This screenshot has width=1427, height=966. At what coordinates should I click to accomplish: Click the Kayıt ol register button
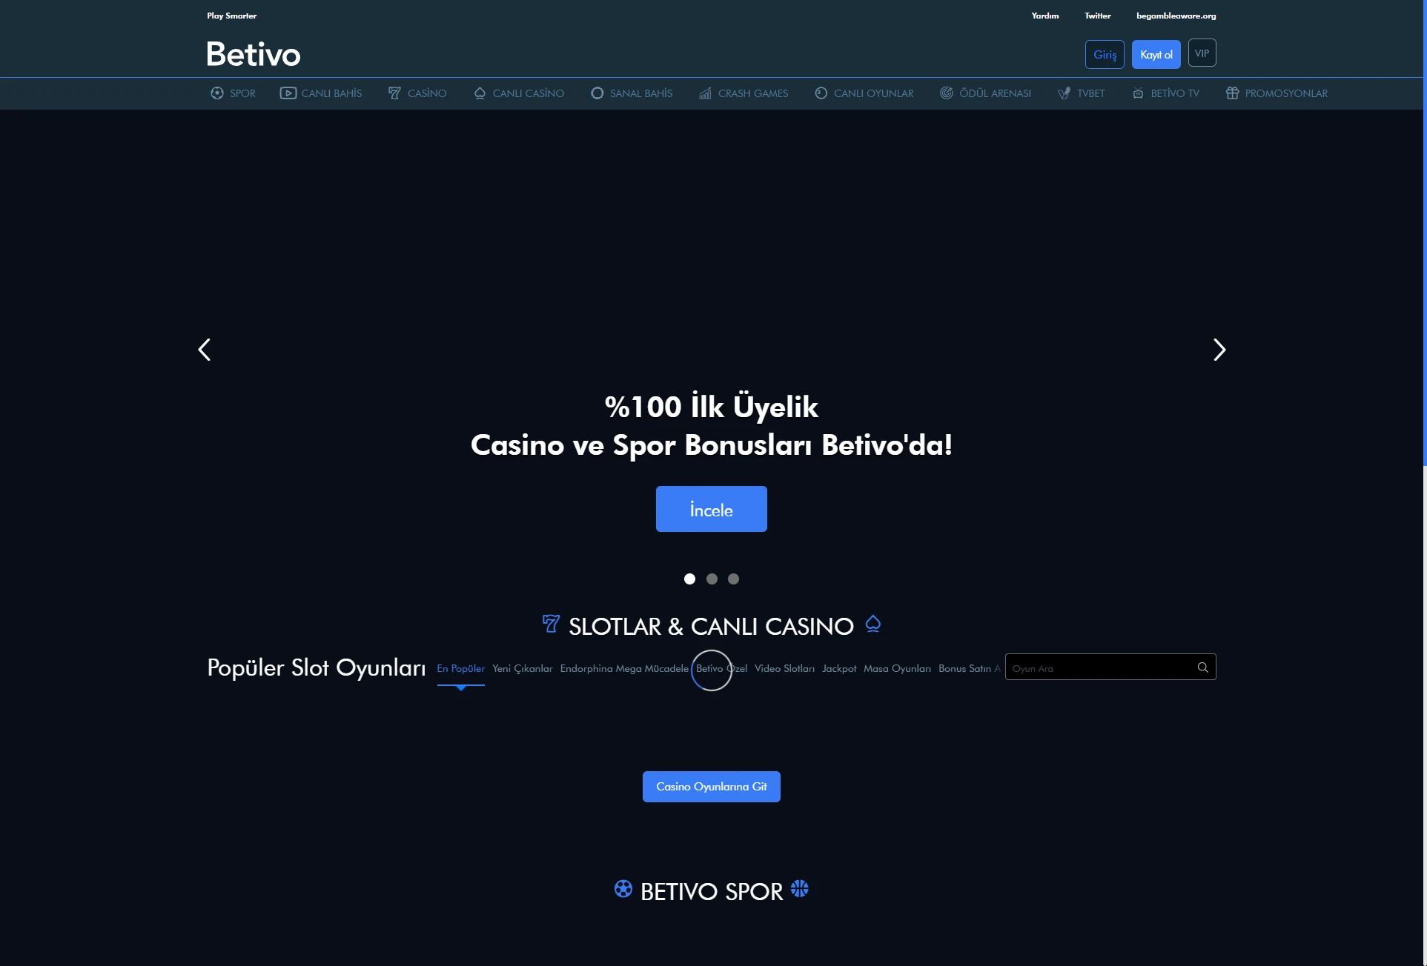tap(1156, 54)
